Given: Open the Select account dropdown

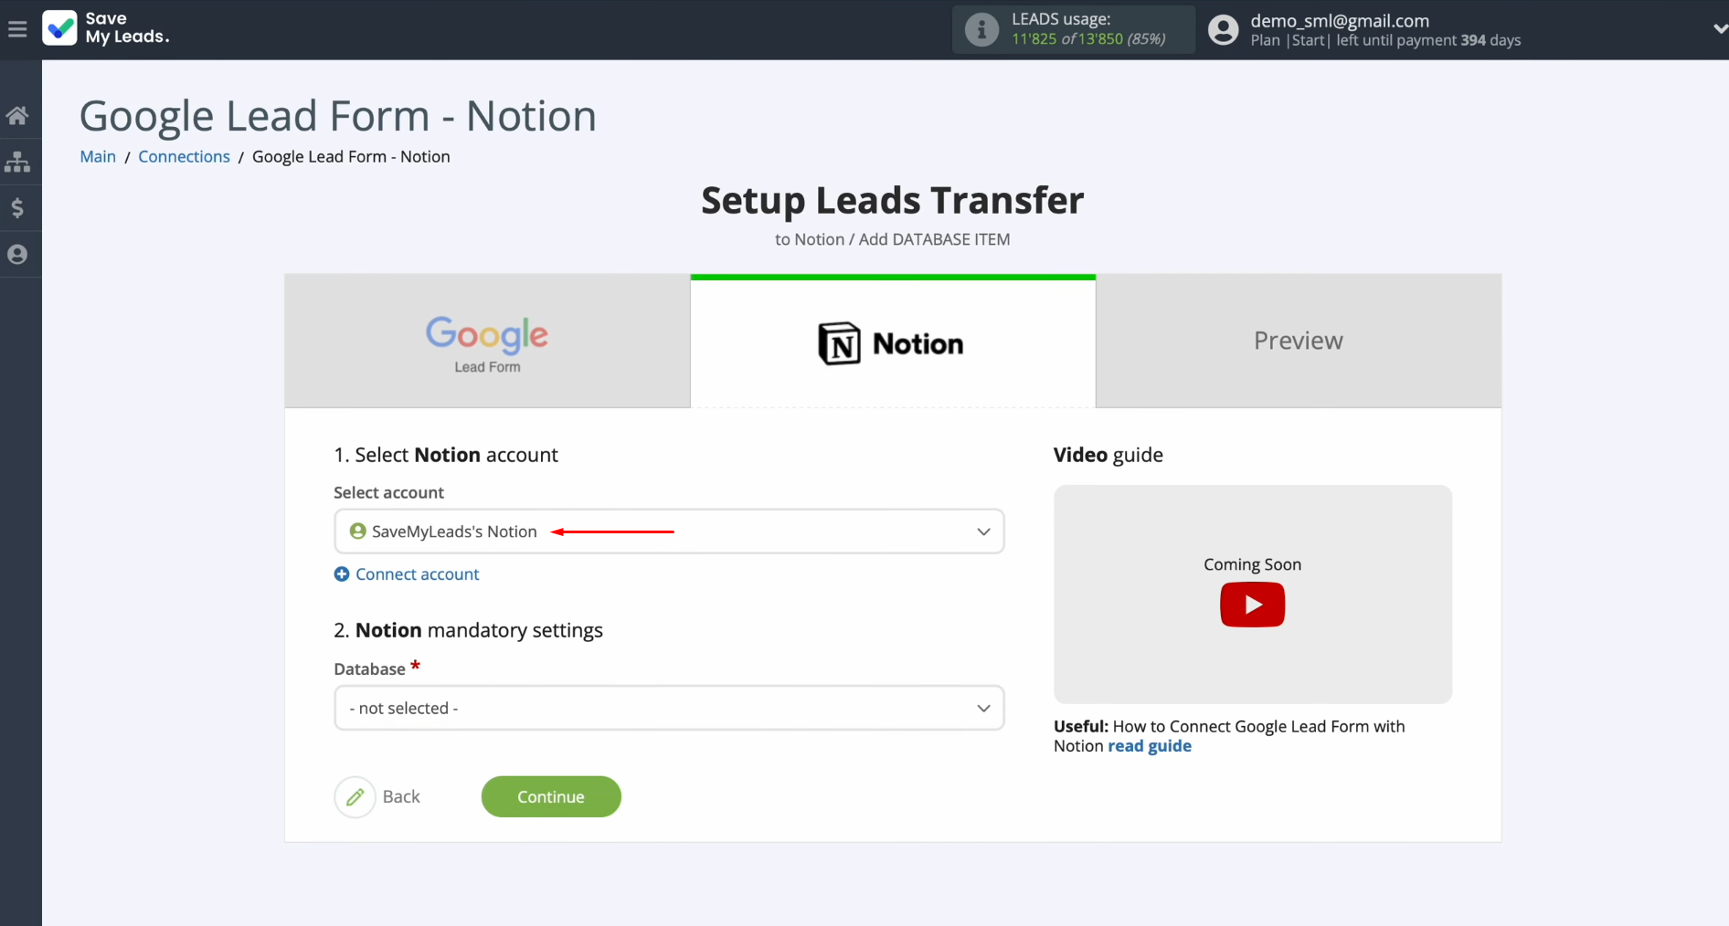Looking at the screenshot, I should pyautogui.click(x=669, y=531).
